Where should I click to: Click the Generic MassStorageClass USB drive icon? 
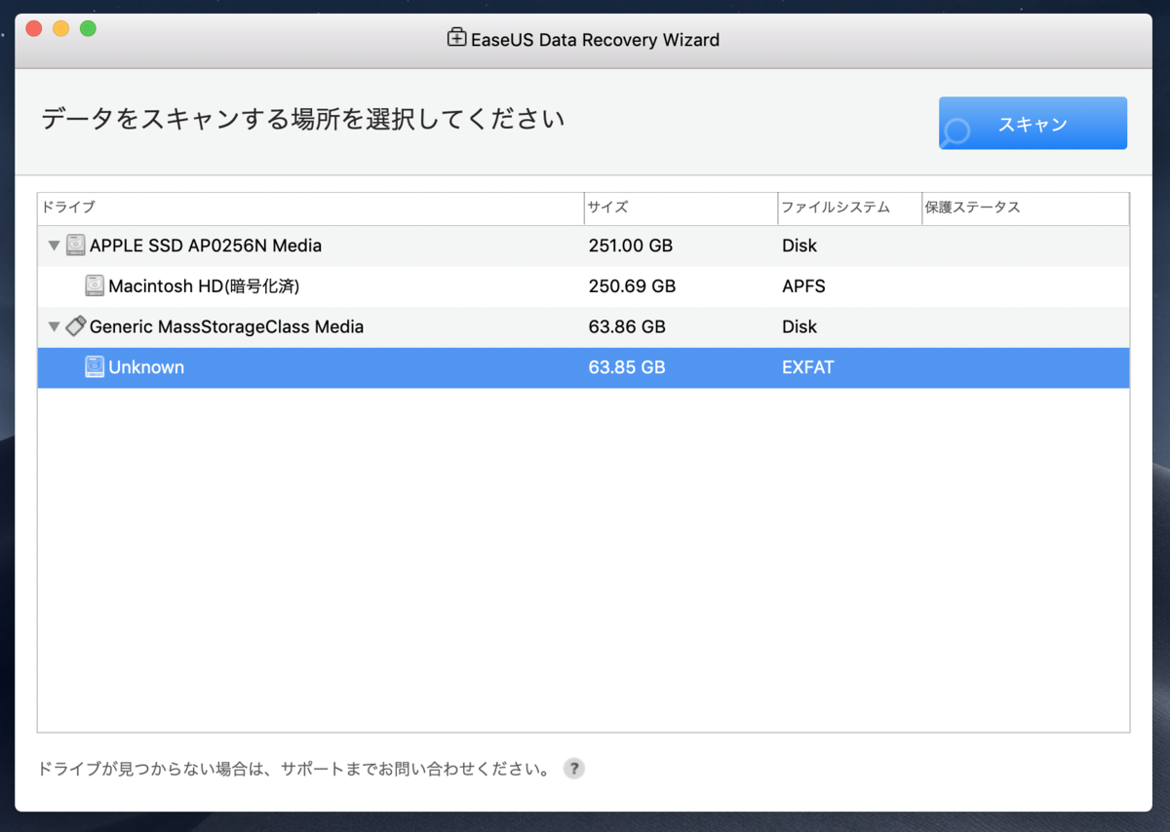click(76, 326)
